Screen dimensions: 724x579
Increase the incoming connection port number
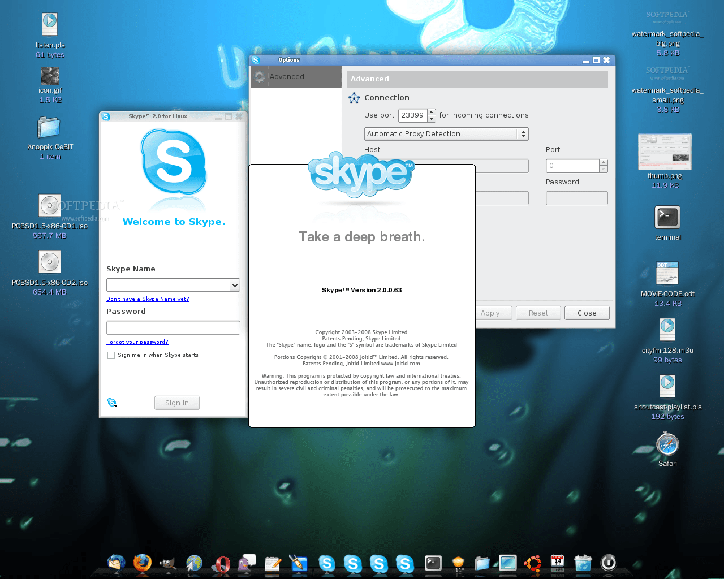click(x=432, y=112)
